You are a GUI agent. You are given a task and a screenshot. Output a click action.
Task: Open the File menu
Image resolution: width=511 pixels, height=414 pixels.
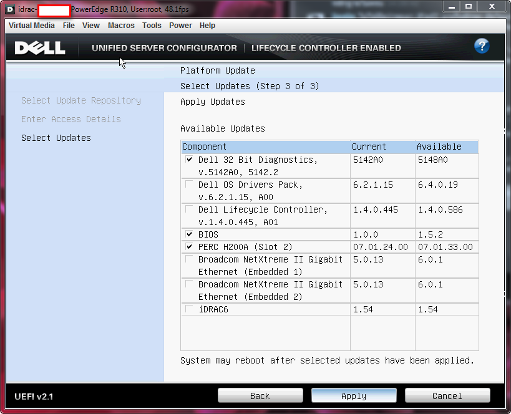click(69, 26)
